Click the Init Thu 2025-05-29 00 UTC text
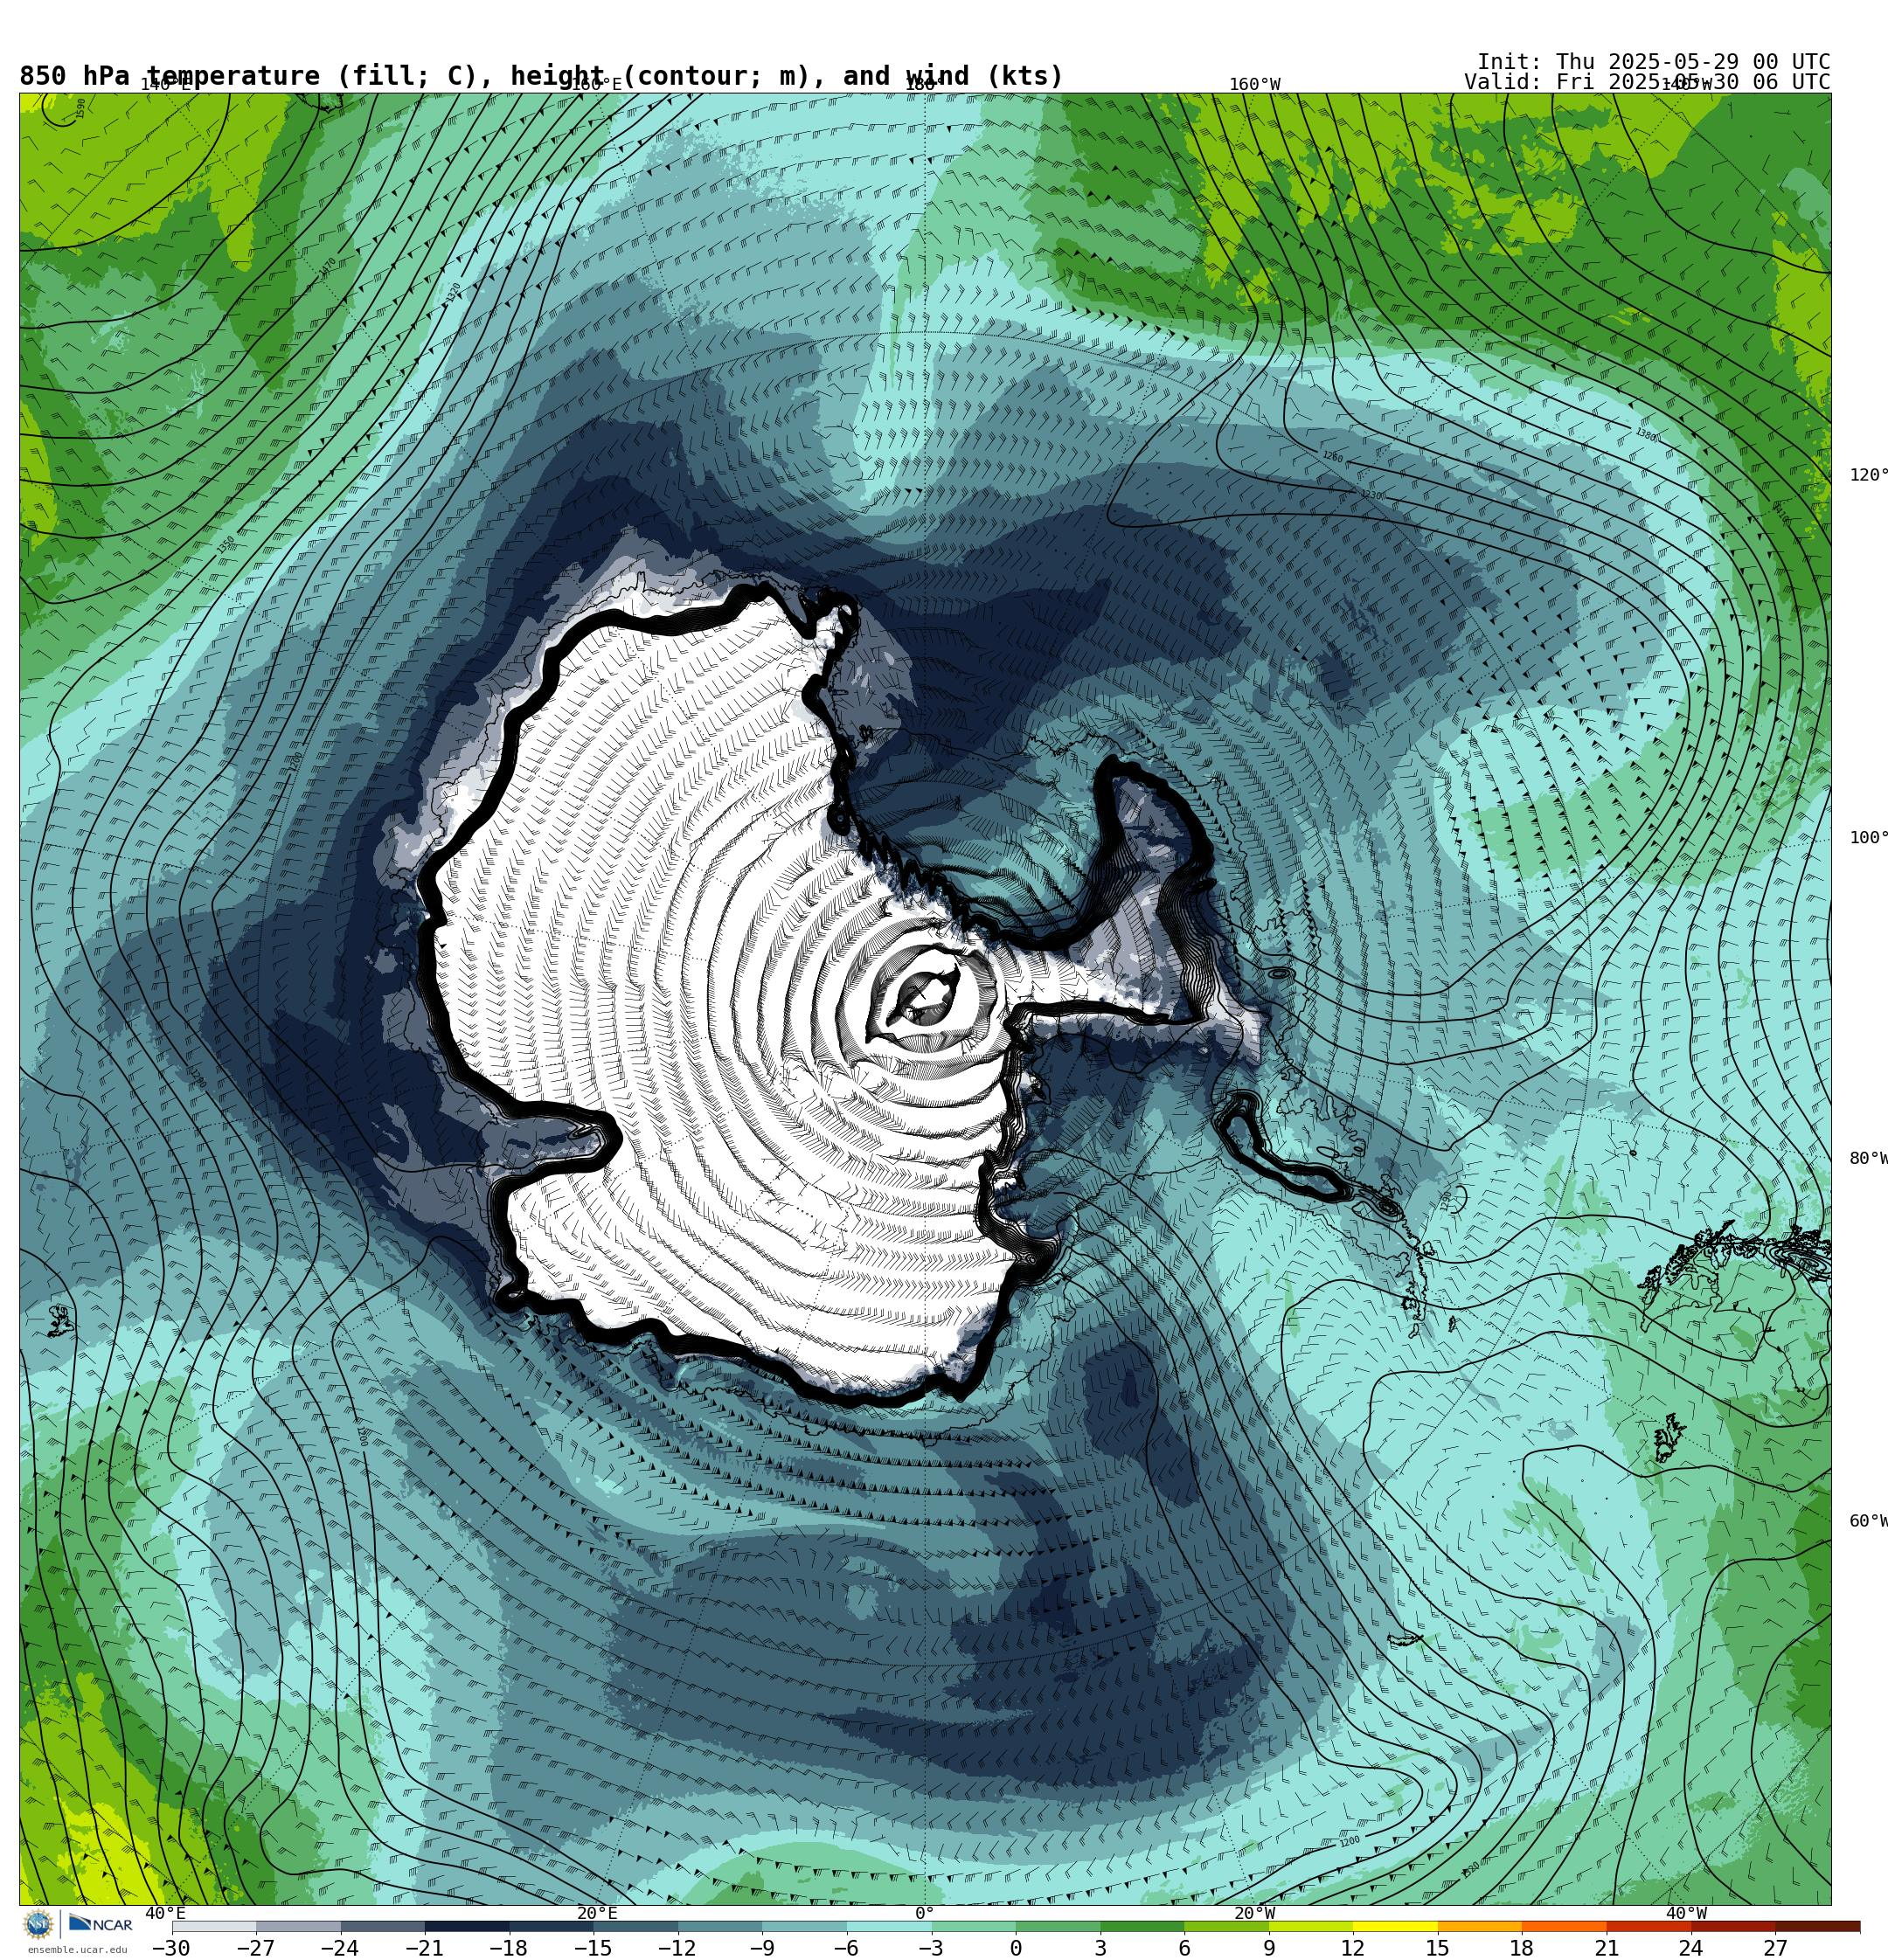This screenshot has height=1960, width=1888. pos(1653,62)
